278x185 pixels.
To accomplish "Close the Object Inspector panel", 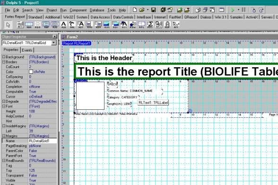I will [55, 36].
